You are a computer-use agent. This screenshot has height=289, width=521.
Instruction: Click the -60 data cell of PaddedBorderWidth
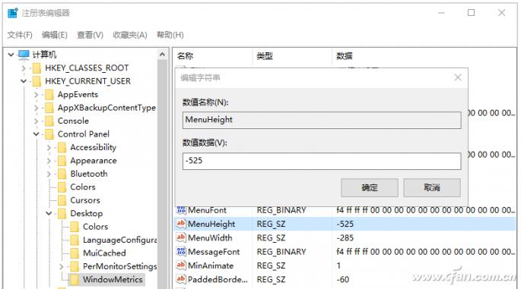tap(342, 279)
